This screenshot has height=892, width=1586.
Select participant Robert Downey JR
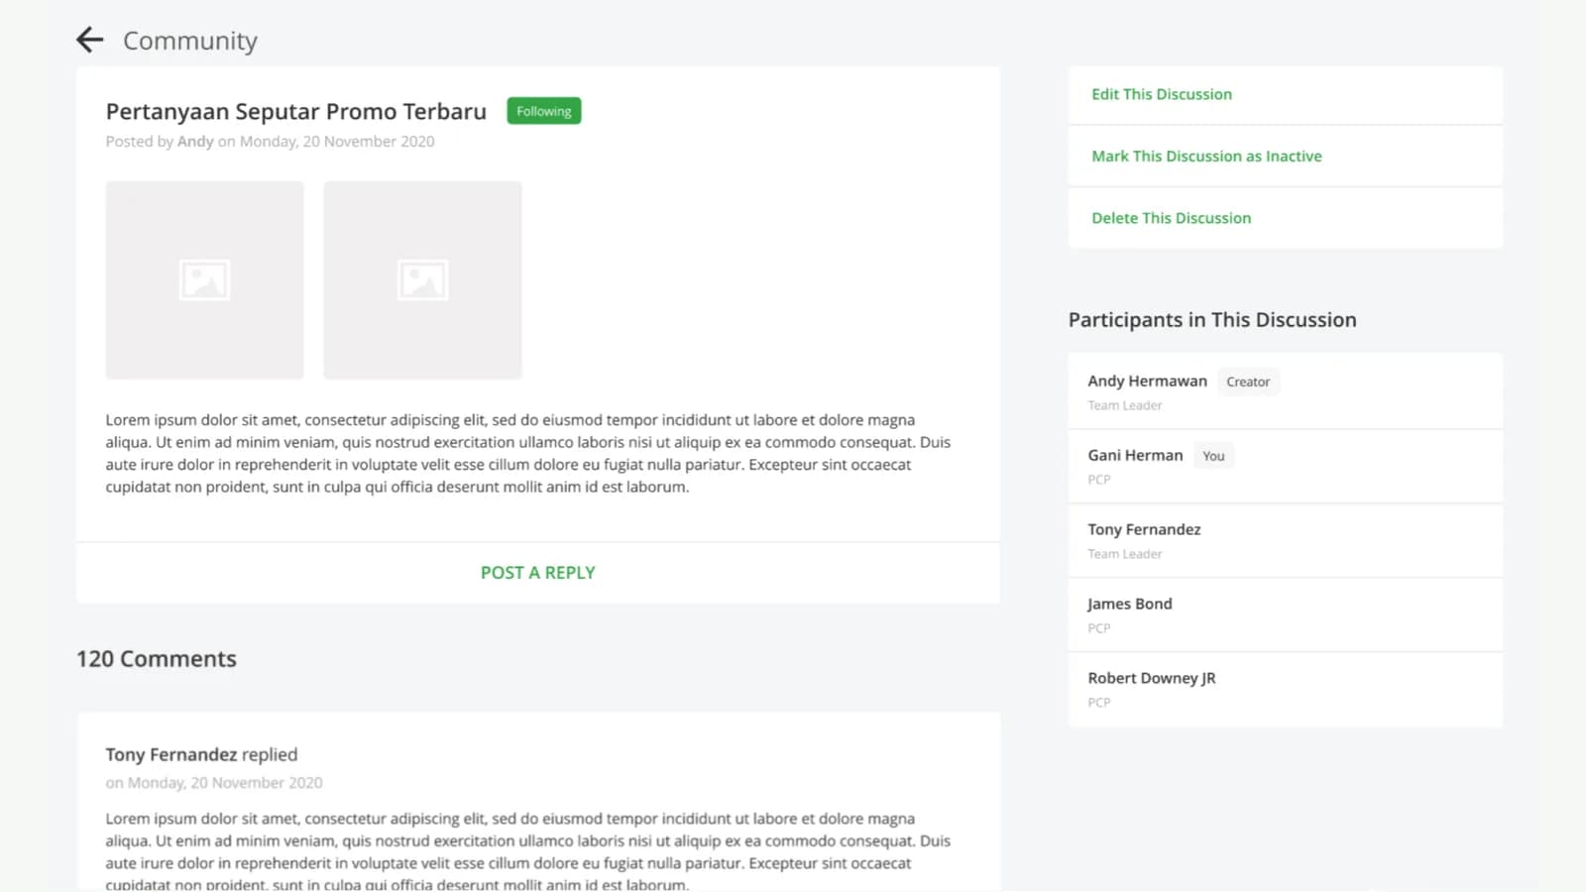(1286, 689)
